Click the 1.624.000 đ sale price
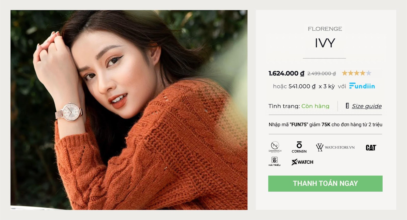407x220 pixels. (286, 73)
